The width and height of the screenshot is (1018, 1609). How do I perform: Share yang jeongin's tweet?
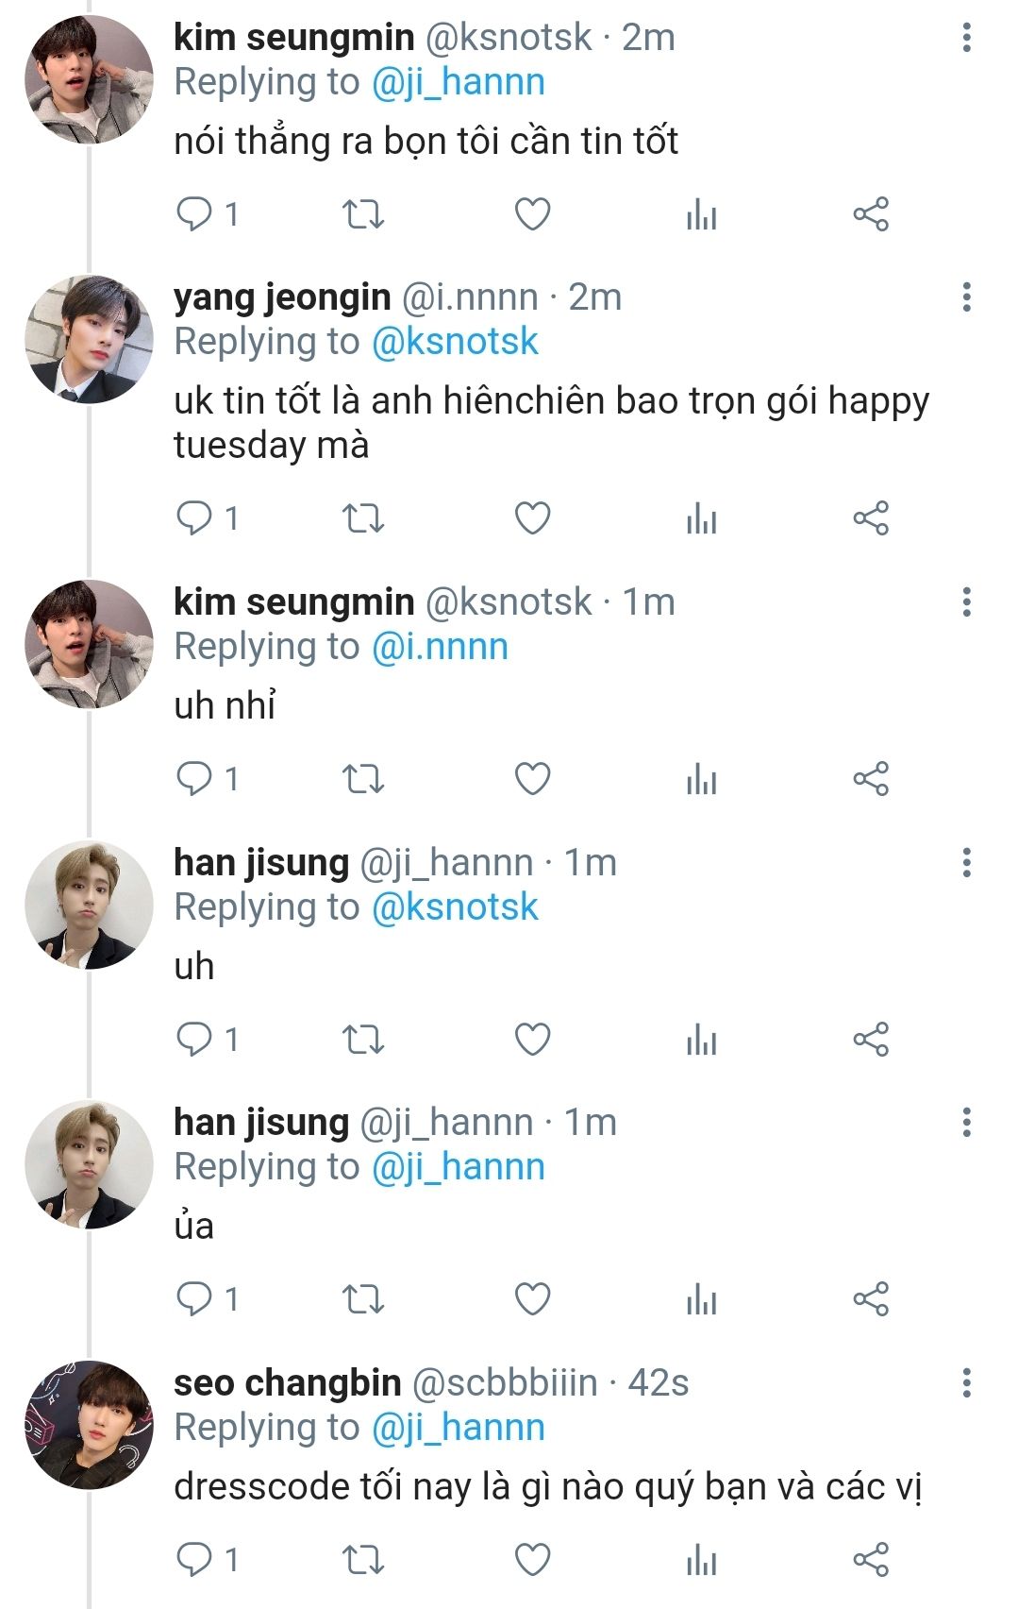coord(871,518)
